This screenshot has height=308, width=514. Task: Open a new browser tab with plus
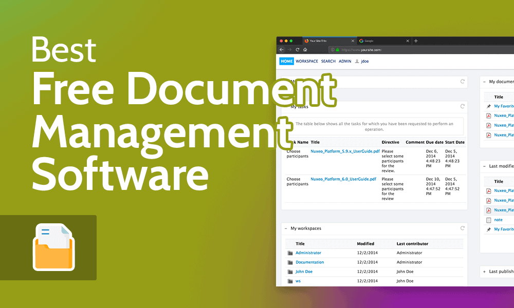coord(416,41)
